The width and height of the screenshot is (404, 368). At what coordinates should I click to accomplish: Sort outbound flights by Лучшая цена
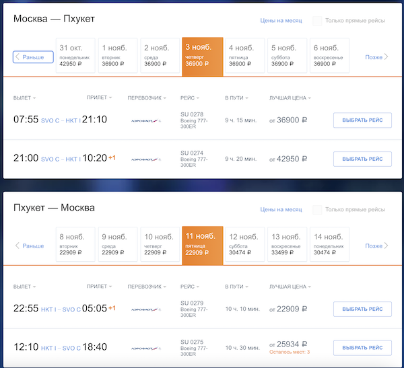click(290, 98)
